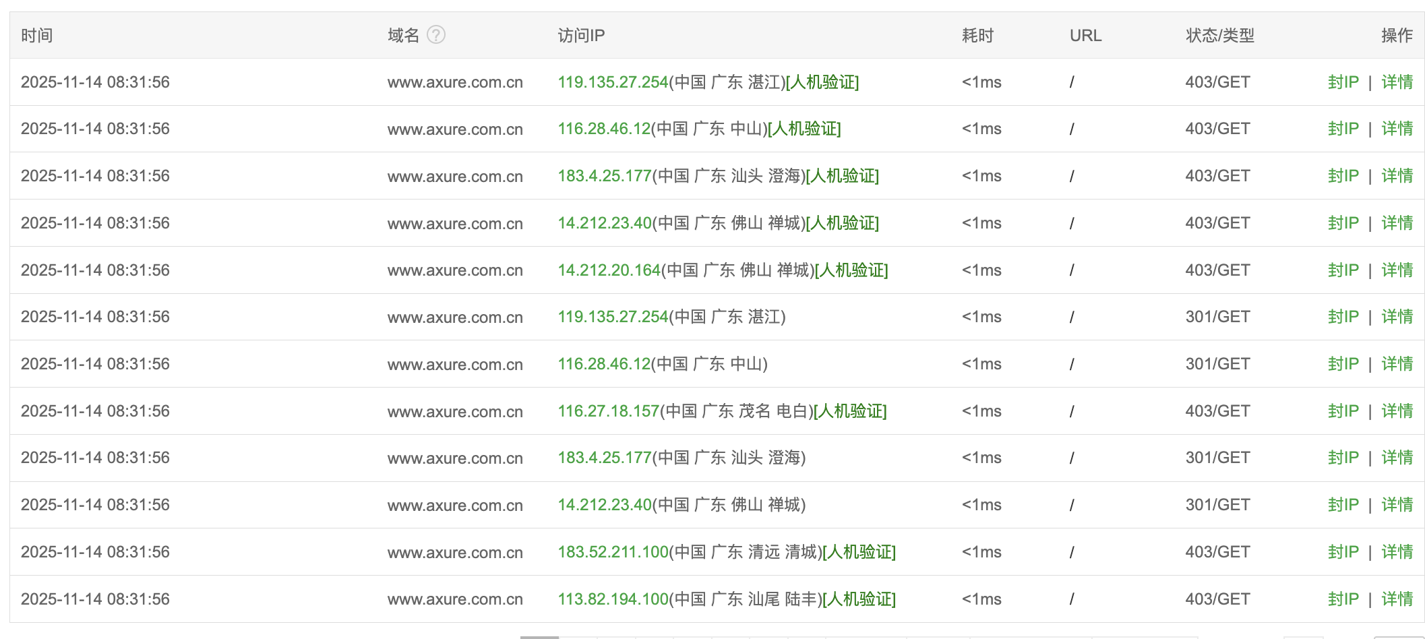This screenshot has width=1425, height=639.
Task: Select IP 14.212.23.40 with 人机验证 tag
Action: (x=604, y=223)
